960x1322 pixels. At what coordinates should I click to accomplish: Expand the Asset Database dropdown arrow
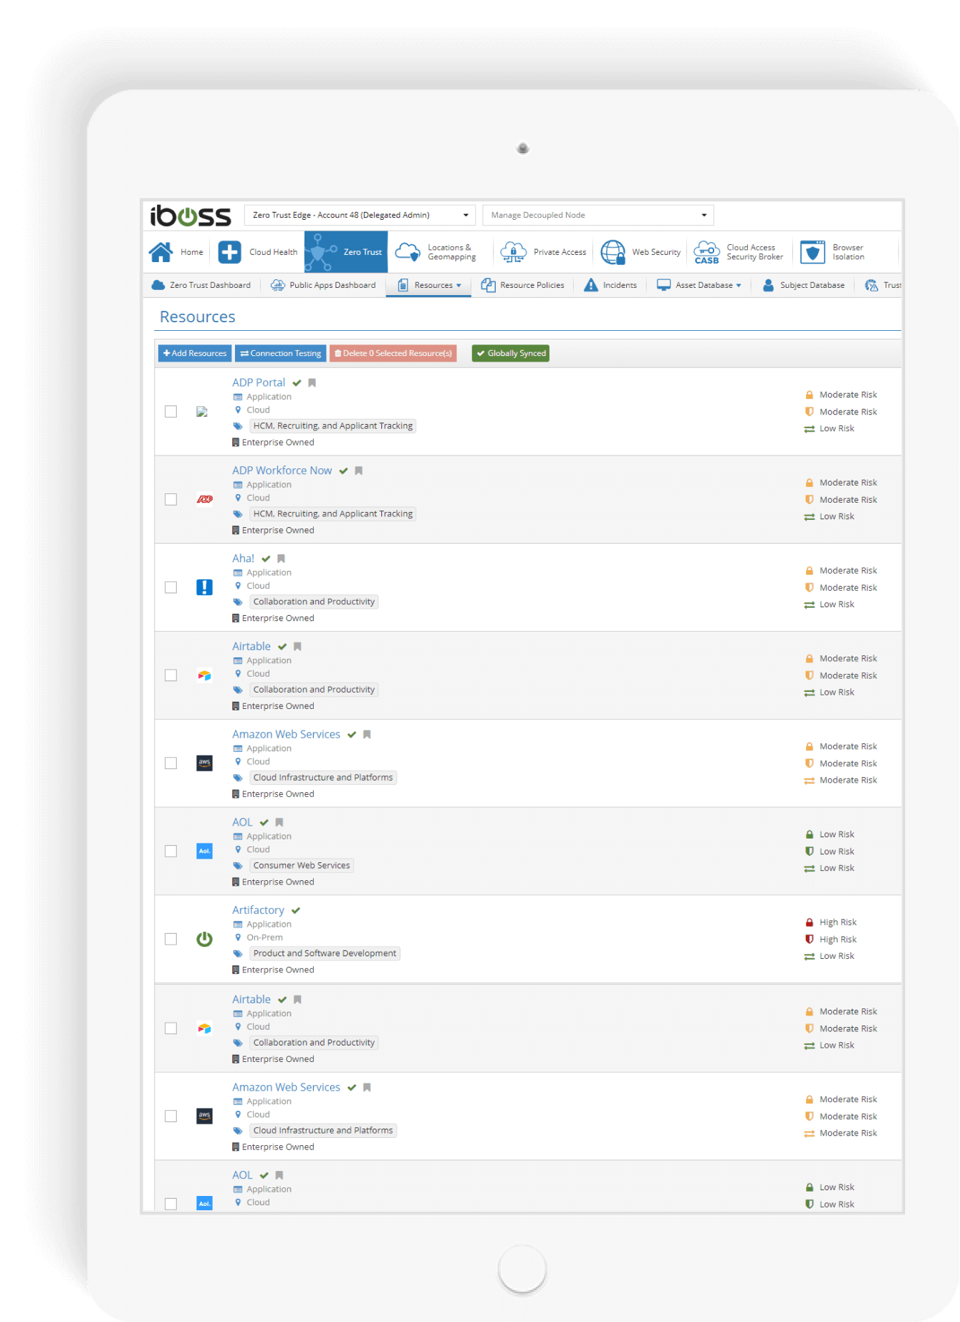[x=739, y=285]
